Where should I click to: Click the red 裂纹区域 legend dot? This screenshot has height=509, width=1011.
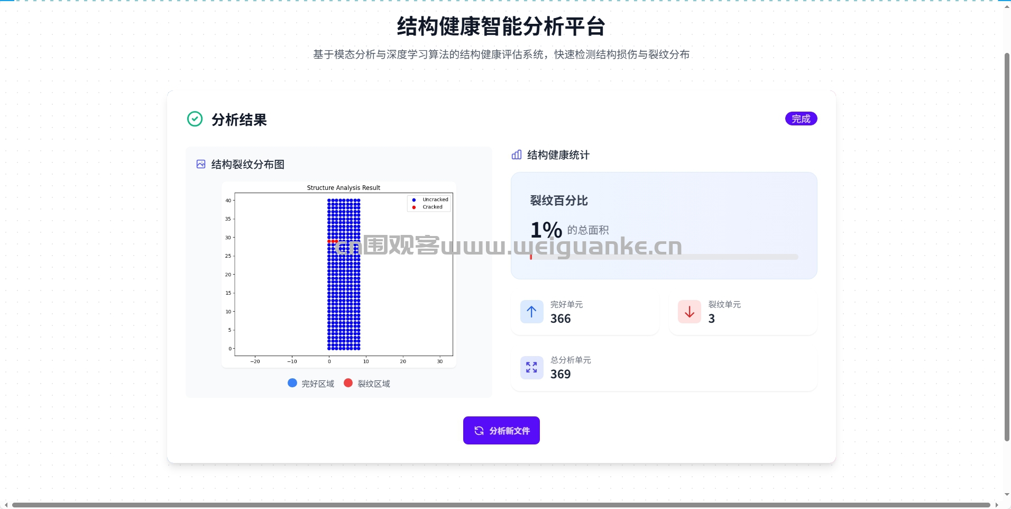[348, 383]
